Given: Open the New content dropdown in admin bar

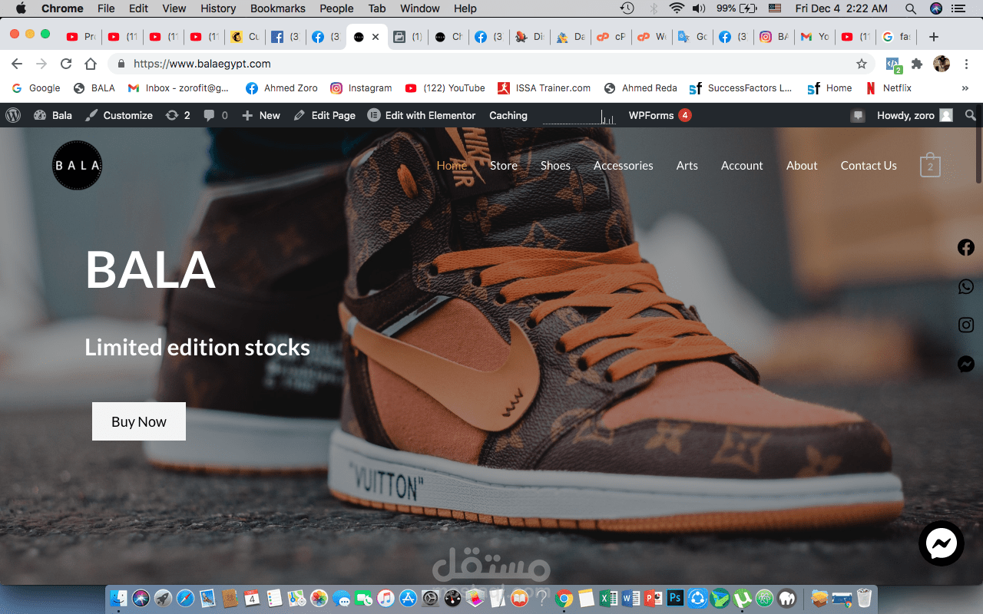Looking at the screenshot, I should pos(261,115).
